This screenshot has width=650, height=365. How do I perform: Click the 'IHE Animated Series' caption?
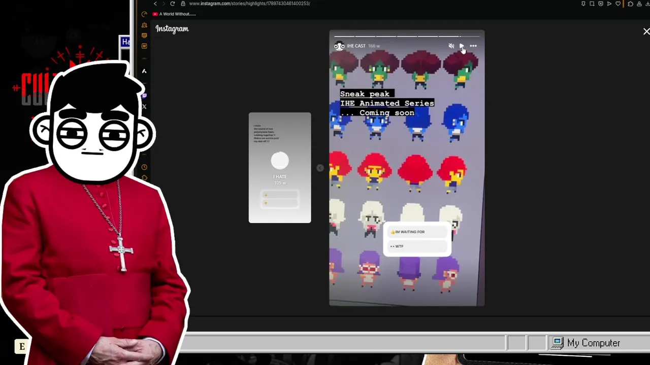387,103
